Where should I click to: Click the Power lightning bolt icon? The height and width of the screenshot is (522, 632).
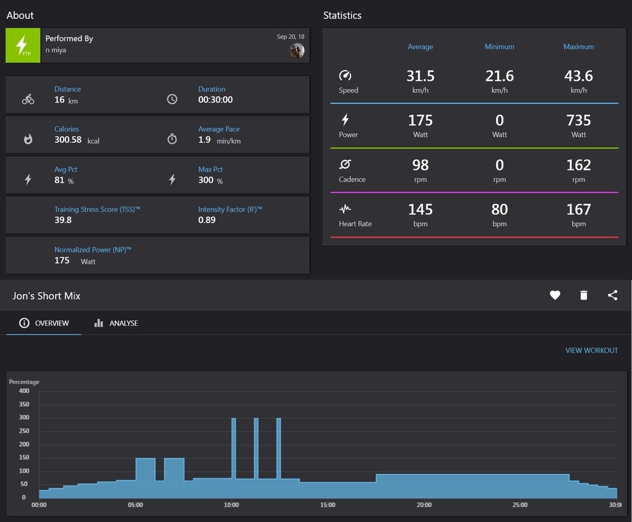[345, 120]
